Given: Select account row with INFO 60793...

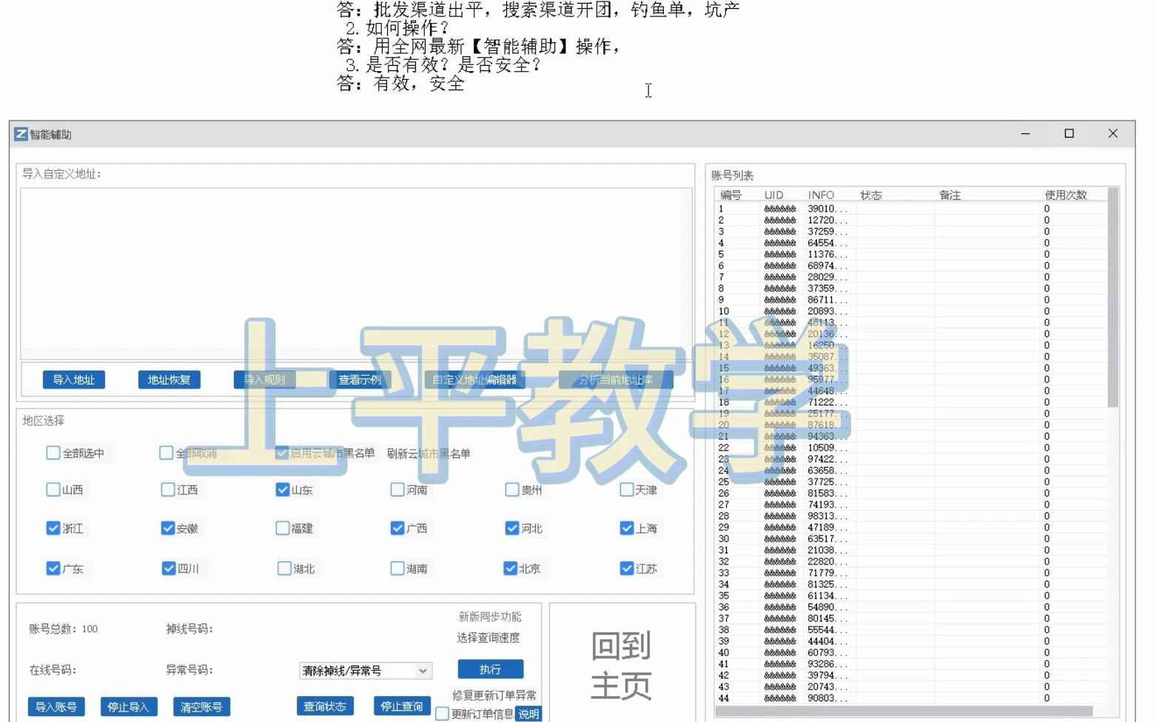Looking at the screenshot, I should click(911, 652).
